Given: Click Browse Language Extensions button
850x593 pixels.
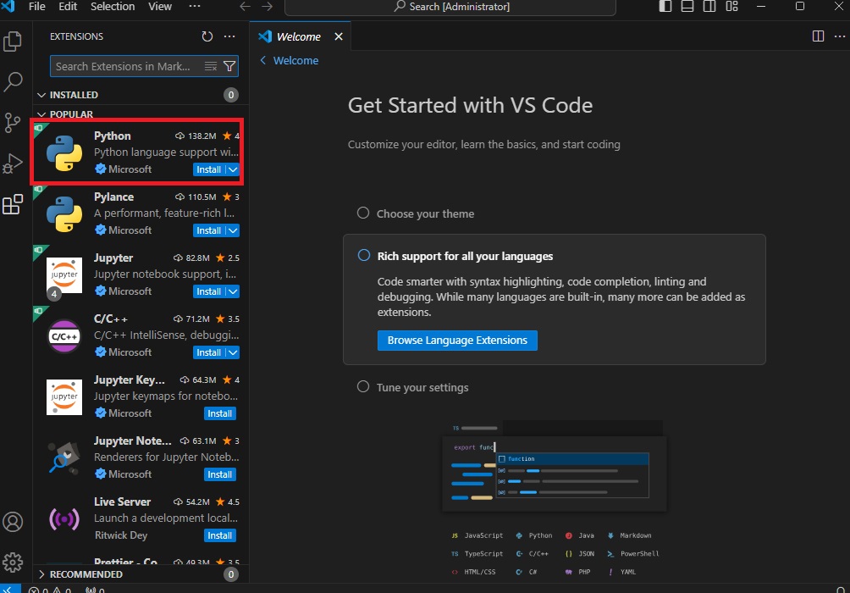Looking at the screenshot, I should tap(457, 341).
